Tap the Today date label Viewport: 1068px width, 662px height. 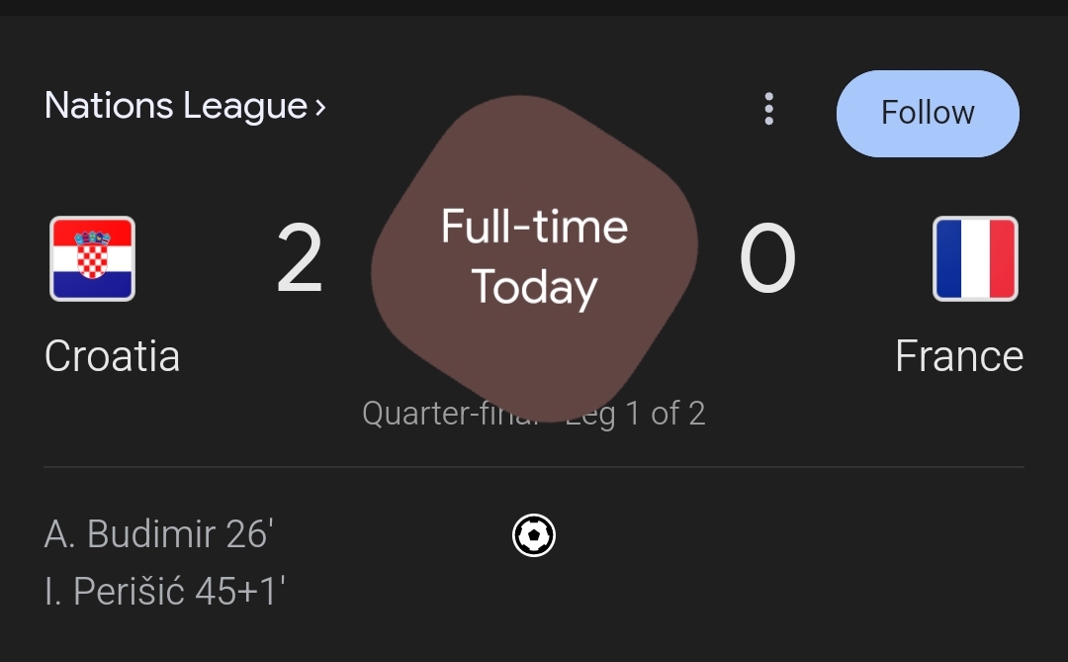coord(534,287)
